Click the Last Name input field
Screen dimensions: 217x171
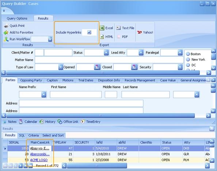pos(146,95)
